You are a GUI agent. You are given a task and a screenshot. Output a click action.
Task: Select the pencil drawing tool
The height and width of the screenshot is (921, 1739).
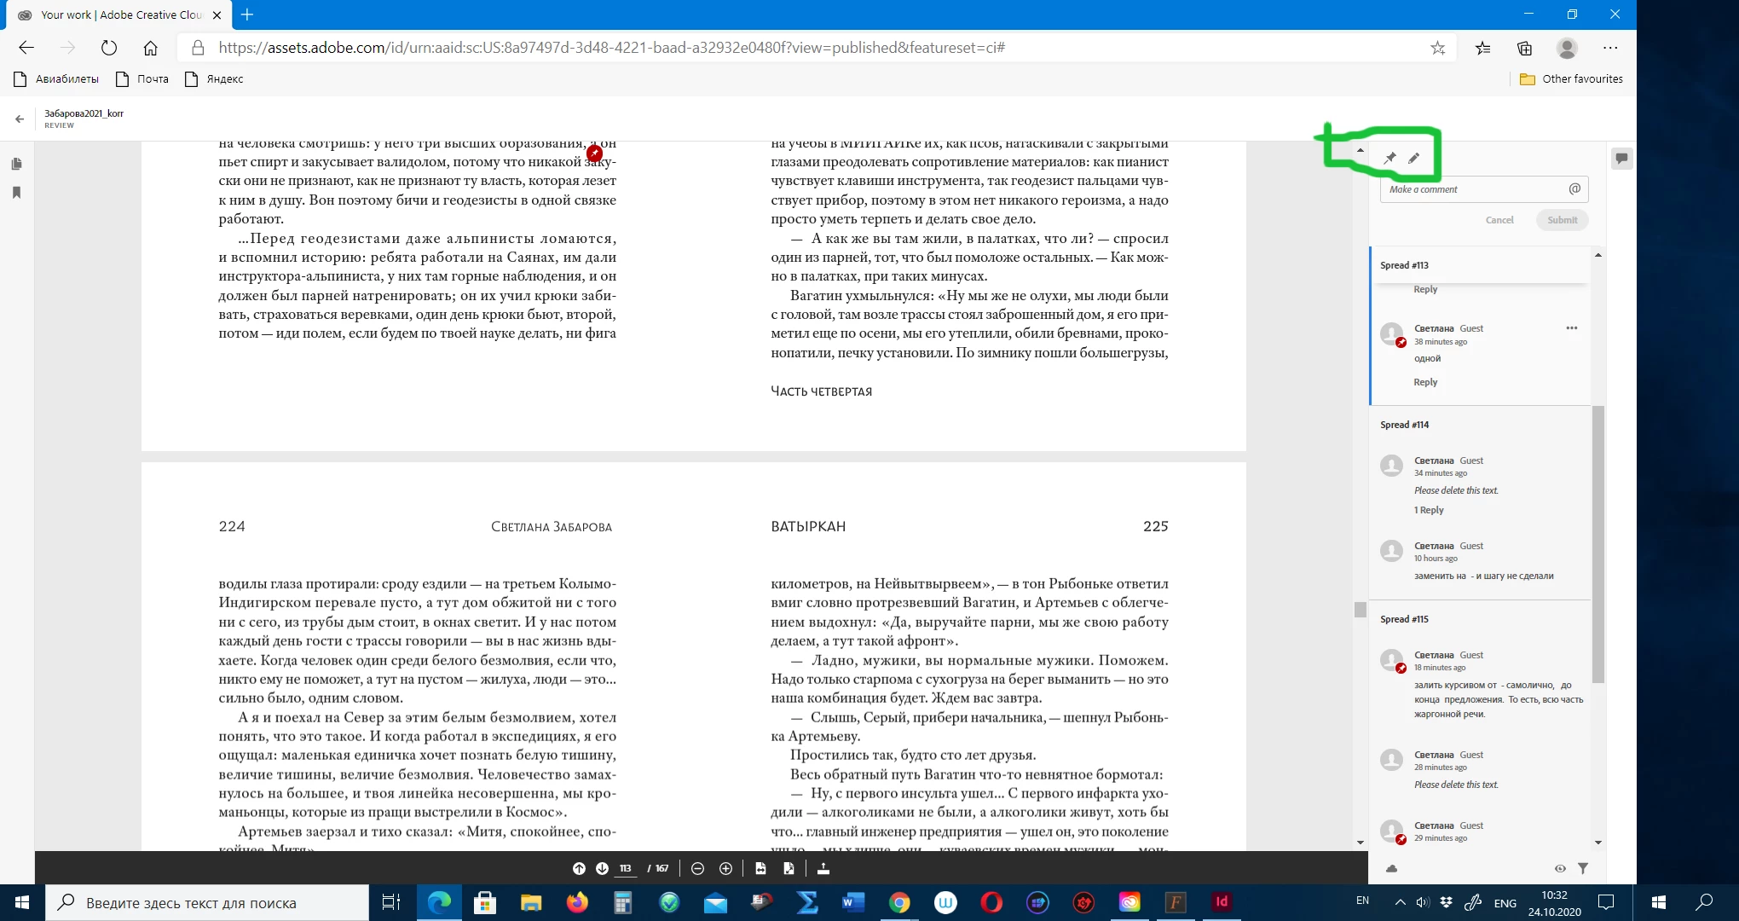point(1414,158)
